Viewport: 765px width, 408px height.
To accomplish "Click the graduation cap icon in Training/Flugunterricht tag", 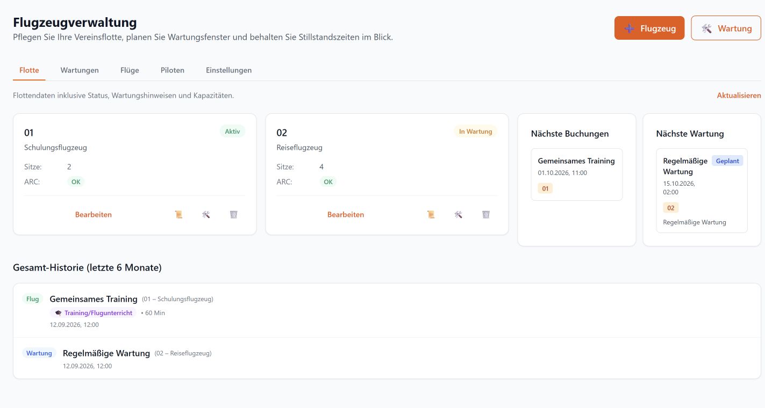I will 58,312.
